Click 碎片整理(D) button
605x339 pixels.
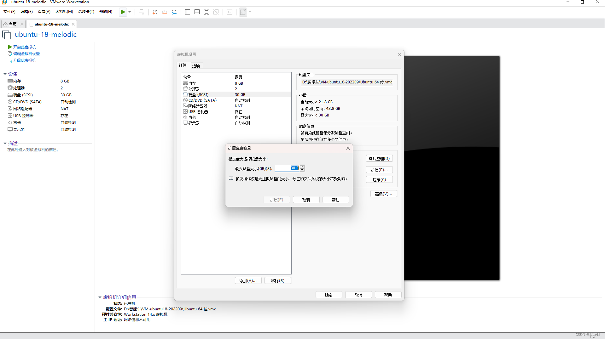pos(379,158)
